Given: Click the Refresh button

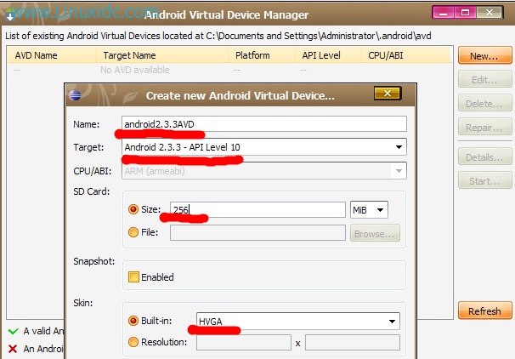Looking at the screenshot, I should (484, 311).
